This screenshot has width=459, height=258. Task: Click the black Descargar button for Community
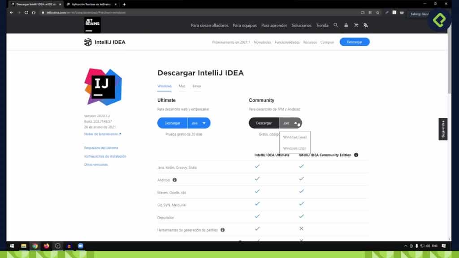pyautogui.click(x=264, y=123)
